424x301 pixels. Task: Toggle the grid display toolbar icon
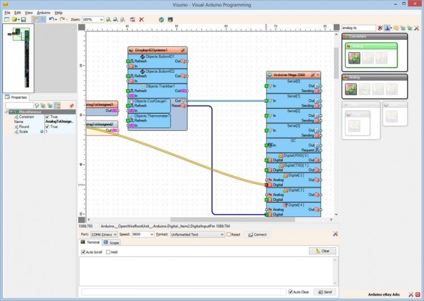pos(43,19)
